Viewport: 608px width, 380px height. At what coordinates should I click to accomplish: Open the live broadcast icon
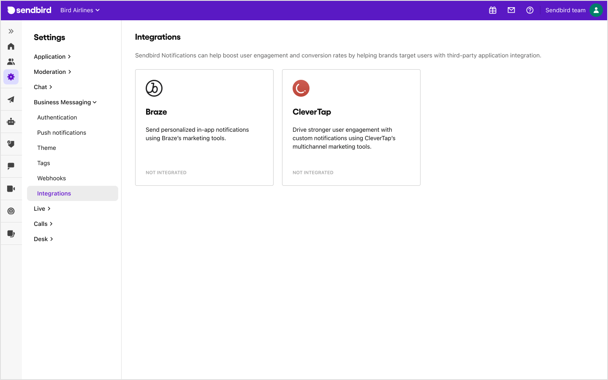[11, 211]
